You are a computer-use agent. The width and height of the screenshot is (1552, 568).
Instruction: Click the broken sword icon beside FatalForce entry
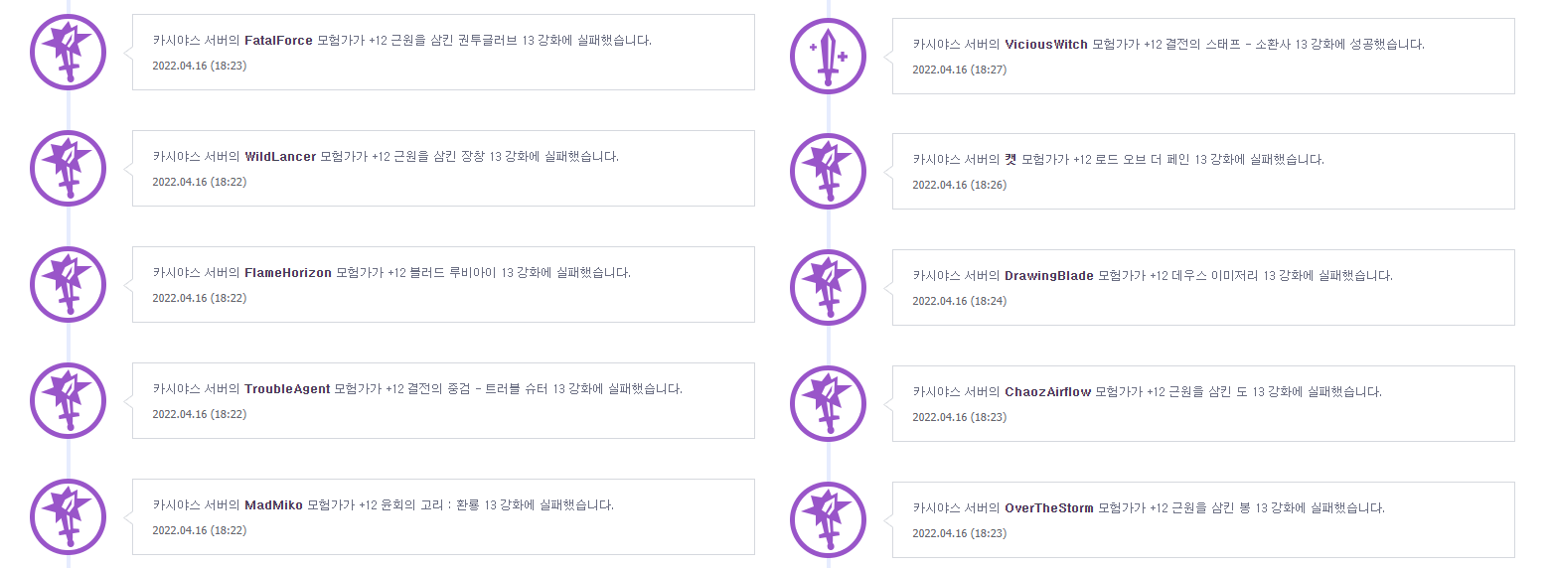point(68,53)
